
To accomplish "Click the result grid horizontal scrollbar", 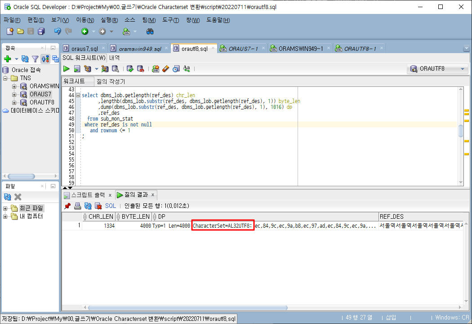I will 187,307.
